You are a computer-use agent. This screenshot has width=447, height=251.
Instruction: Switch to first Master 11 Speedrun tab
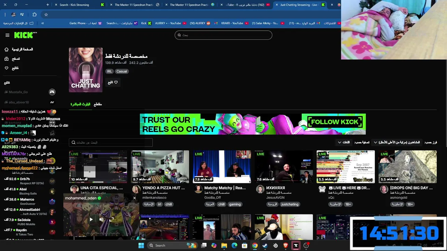coord(133,5)
